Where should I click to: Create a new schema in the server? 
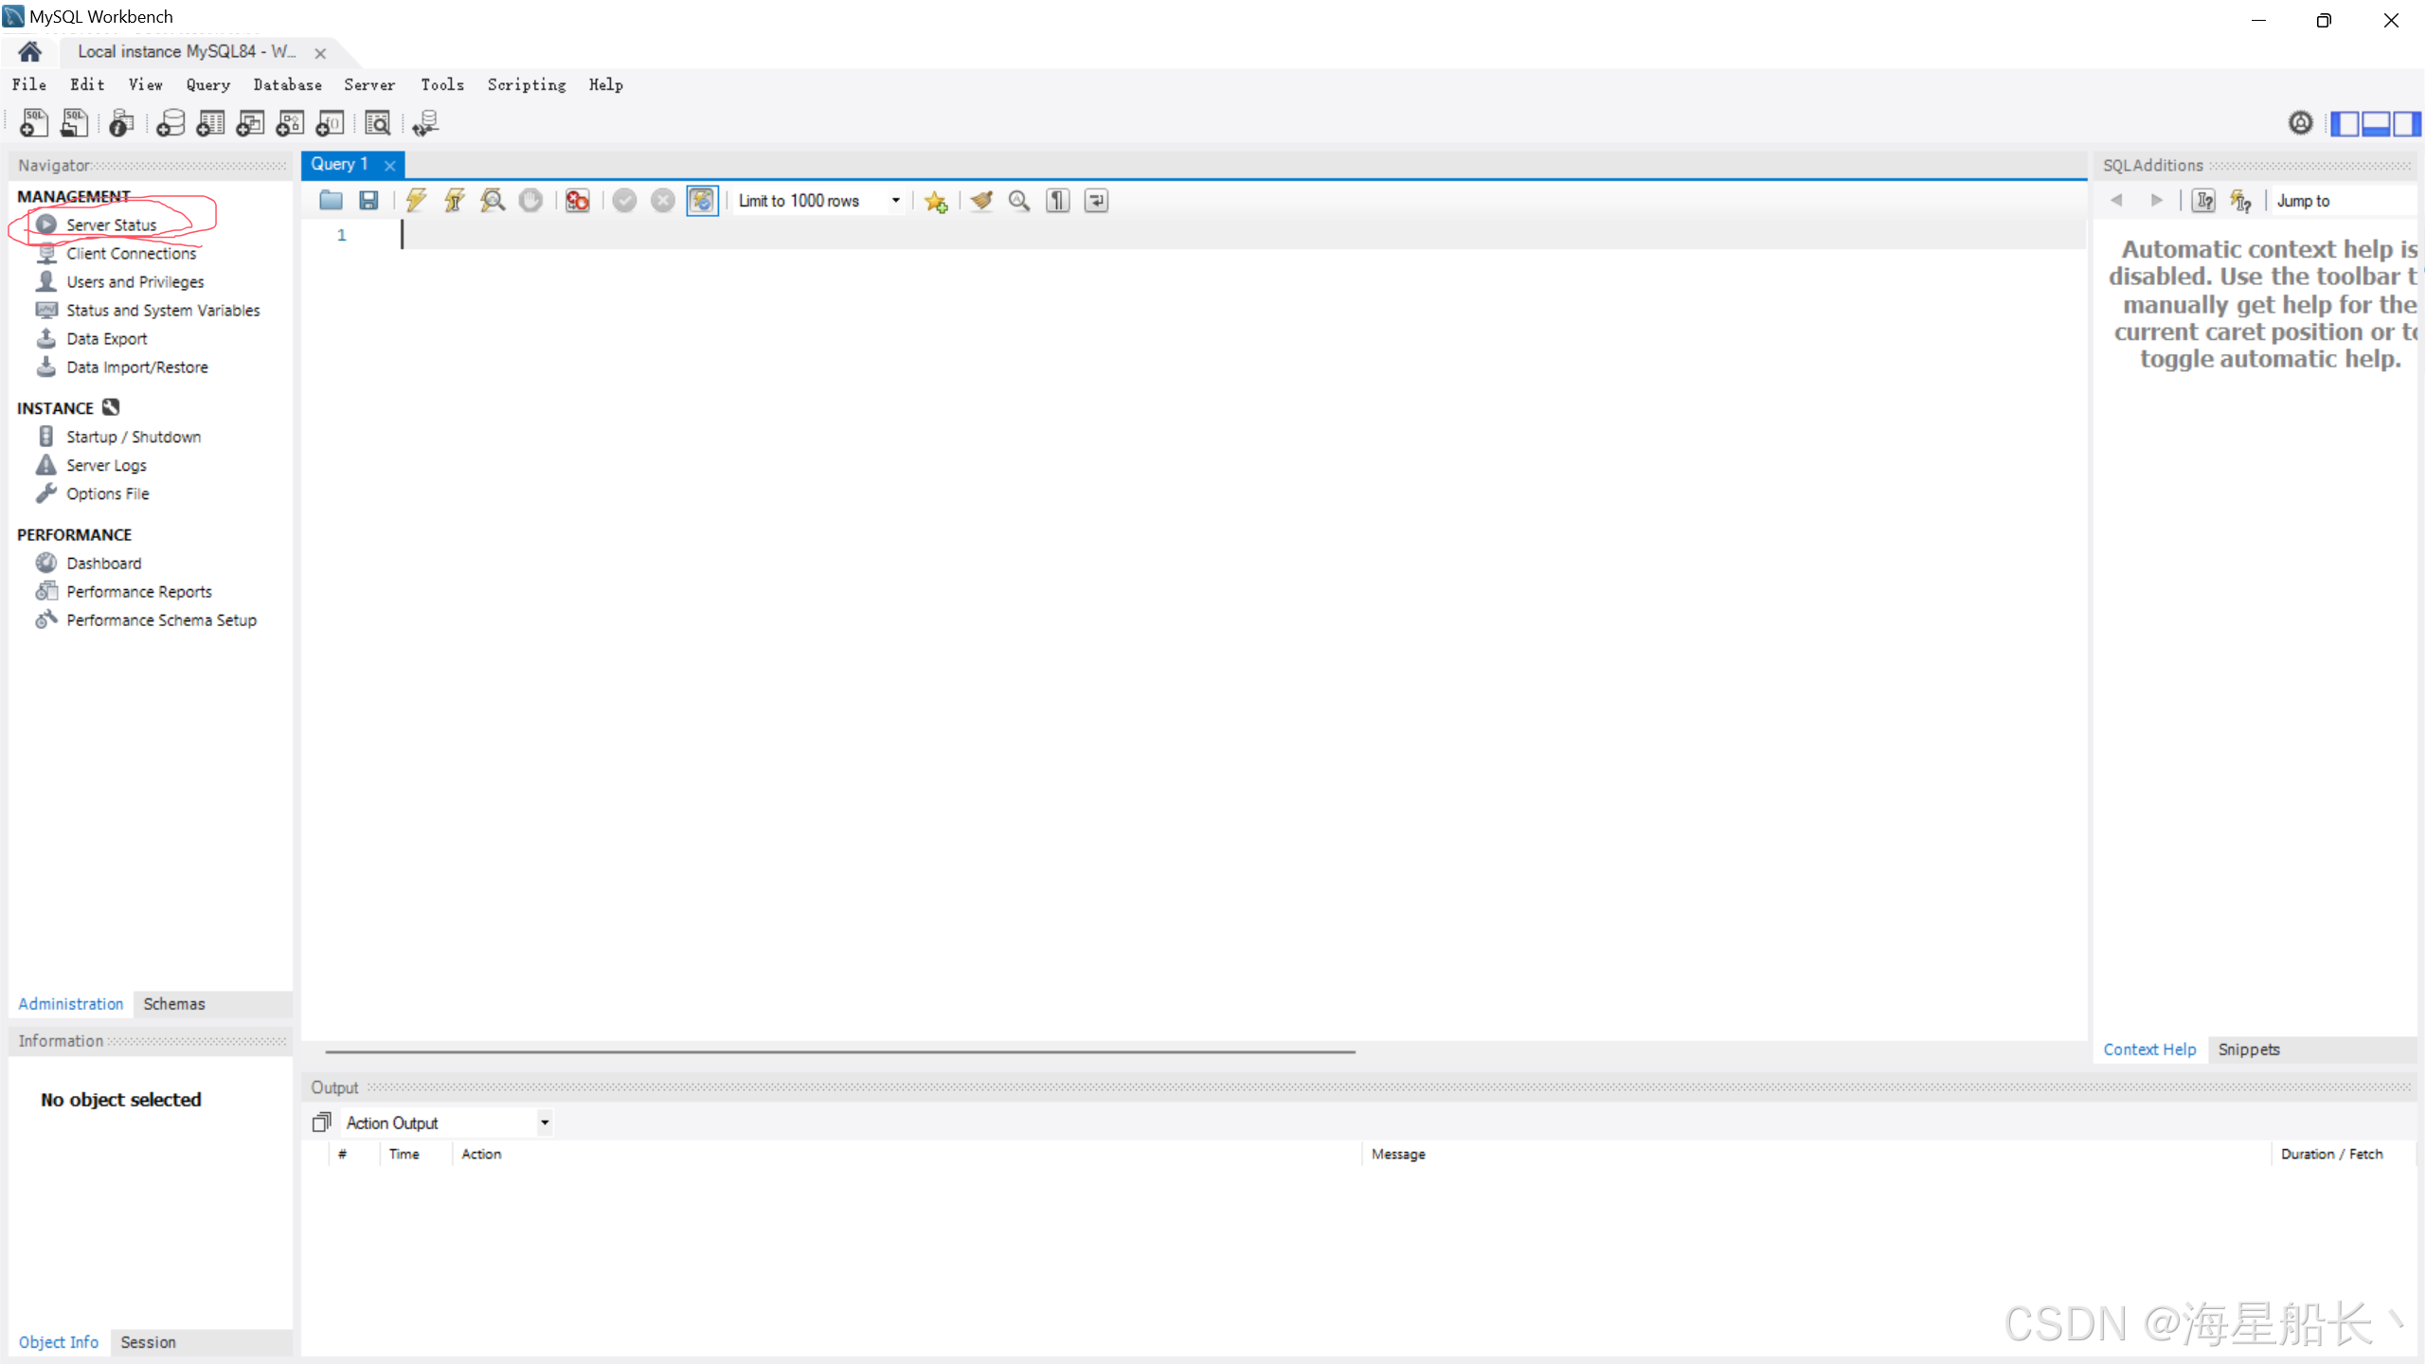[171, 123]
